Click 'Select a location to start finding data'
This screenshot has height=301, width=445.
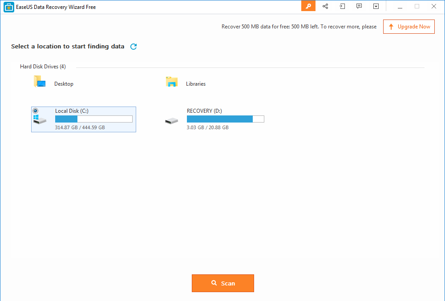point(68,47)
